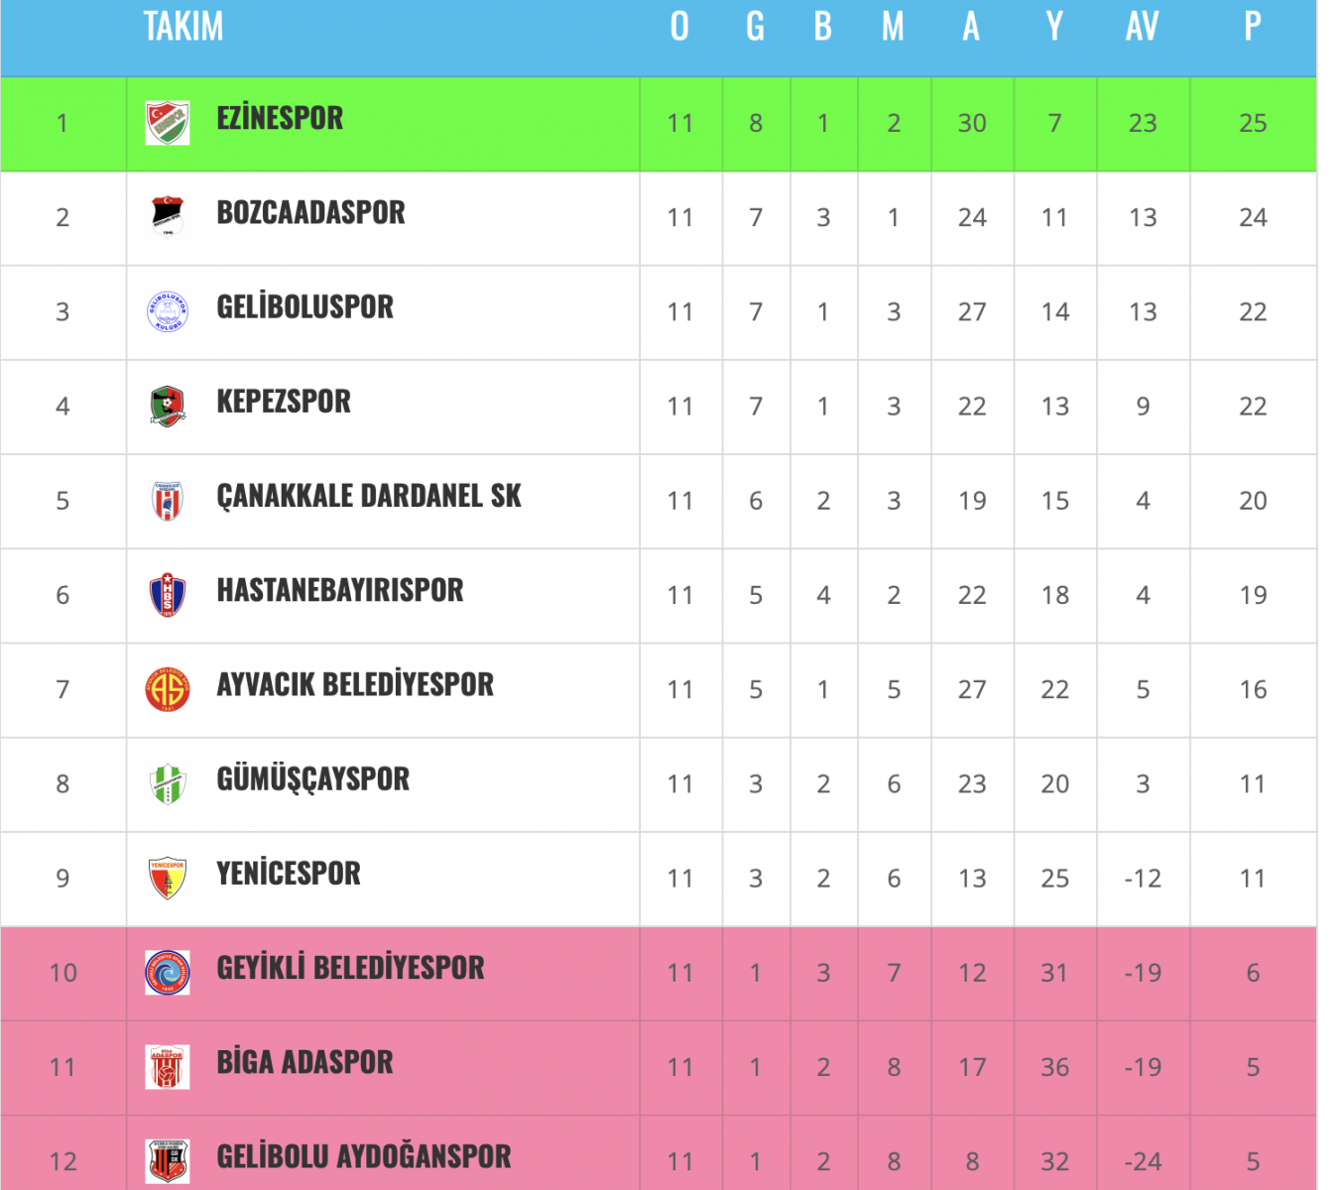The width and height of the screenshot is (1342, 1190).
Task: Open the Geliboluspor round blue logo
Action: (167, 311)
